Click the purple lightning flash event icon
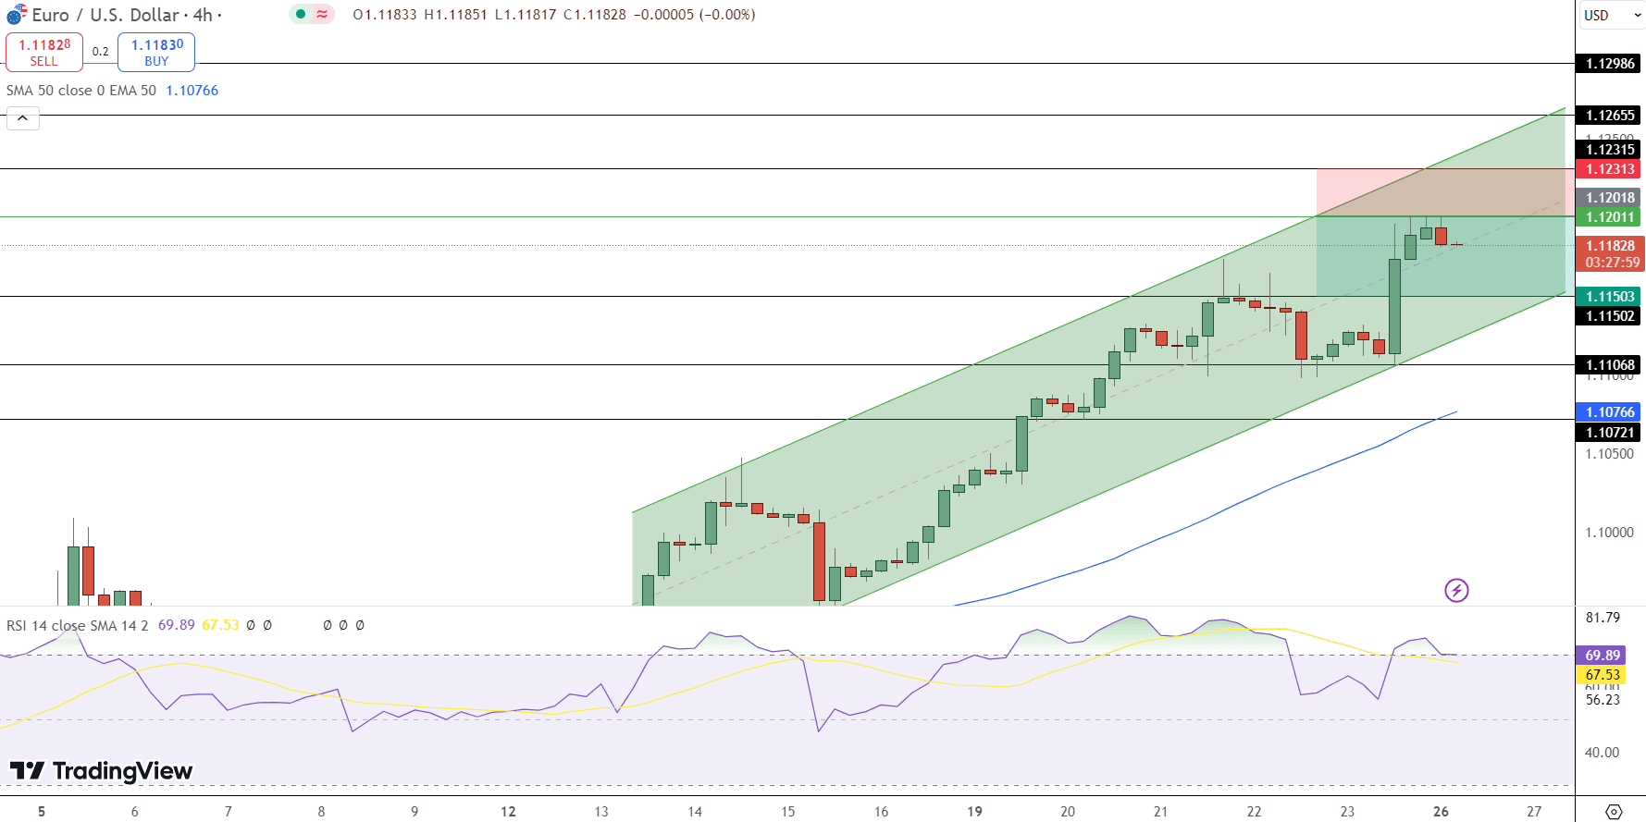Screen dimensions: 1646x822 point(1456,590)
